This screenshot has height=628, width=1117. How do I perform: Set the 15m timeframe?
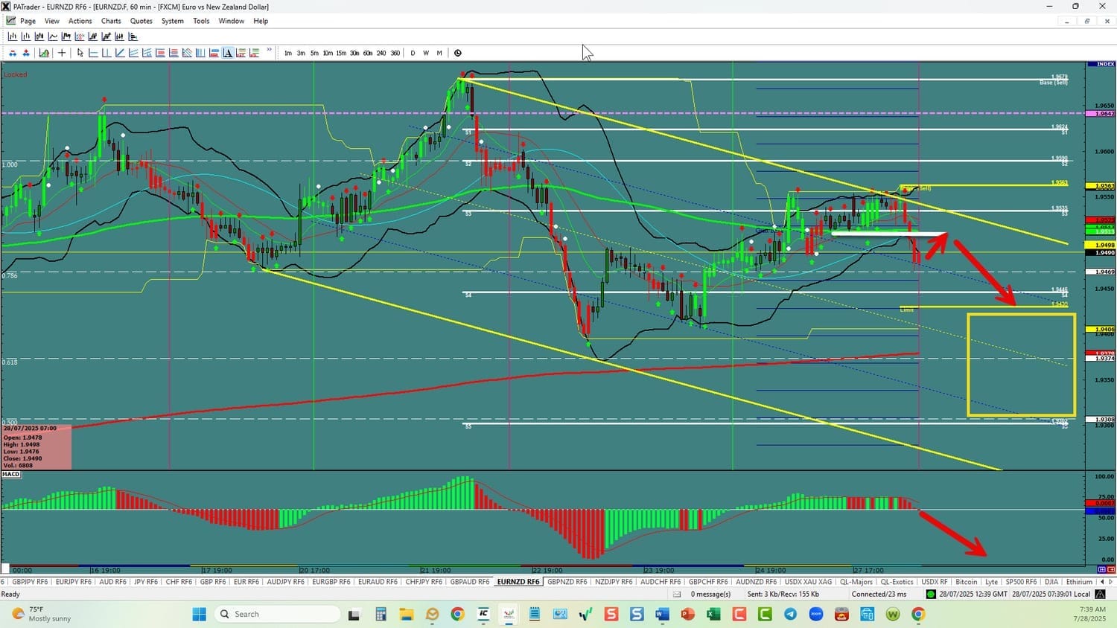coord(341,53)
